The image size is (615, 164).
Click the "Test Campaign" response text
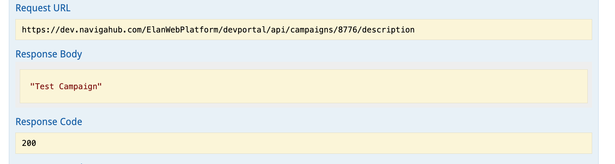(66, 86)
